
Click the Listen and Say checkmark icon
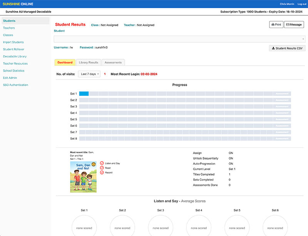coord(102,163)
